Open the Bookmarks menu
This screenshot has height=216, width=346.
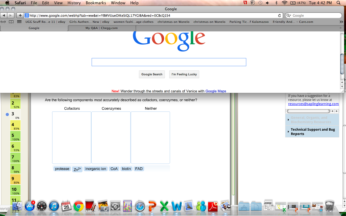[x=96, y=3]
